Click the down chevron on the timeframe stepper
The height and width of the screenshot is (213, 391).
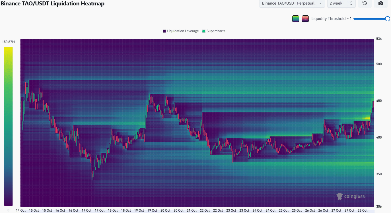click(x=351, y=5)
